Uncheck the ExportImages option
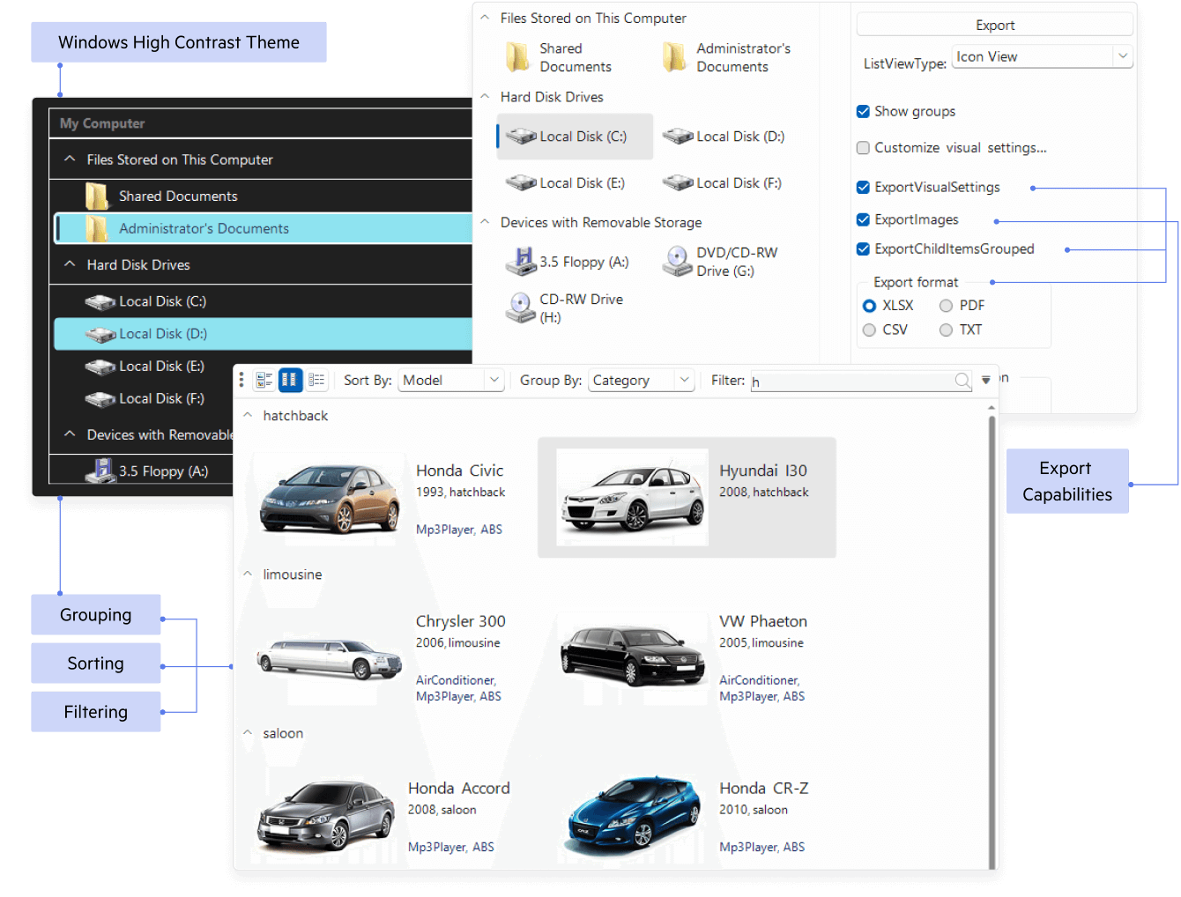This screenshot has height=897, width=1181. (x=863, y=219)
